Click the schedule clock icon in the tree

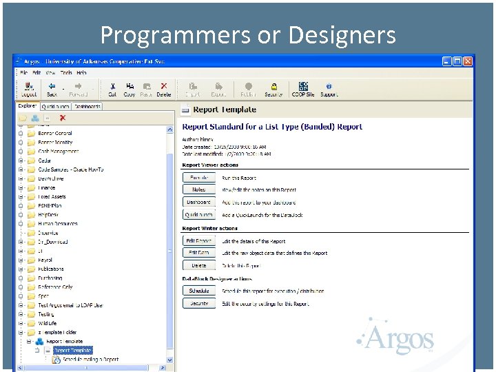56,360
